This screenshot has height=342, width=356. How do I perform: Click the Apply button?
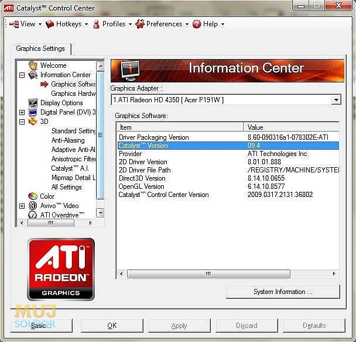(179, 326)
